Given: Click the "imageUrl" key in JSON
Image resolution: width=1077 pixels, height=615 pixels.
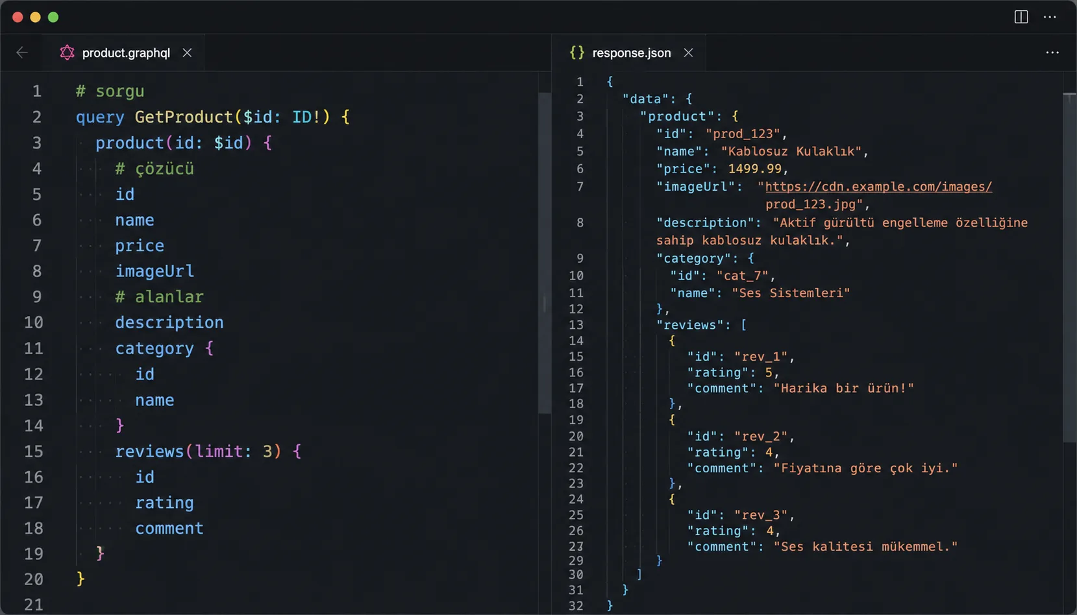Looking at the screenshot, I should (x=695, y=187).
